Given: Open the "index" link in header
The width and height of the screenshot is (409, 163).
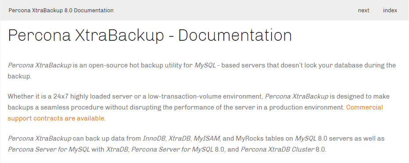Looking at the screenshot, I should (390, 11).
